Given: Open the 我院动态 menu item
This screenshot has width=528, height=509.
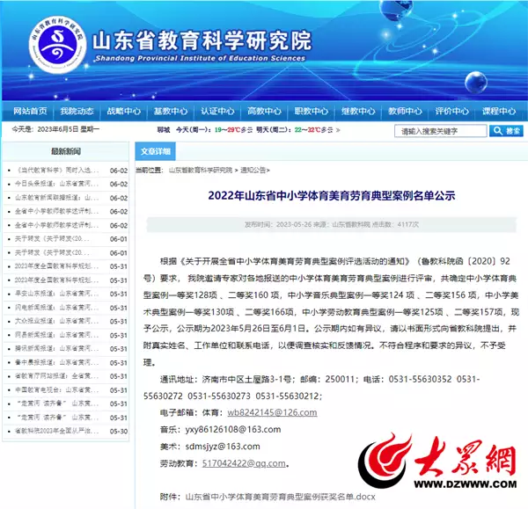Looking at the screenshot, I should (77, 111).
